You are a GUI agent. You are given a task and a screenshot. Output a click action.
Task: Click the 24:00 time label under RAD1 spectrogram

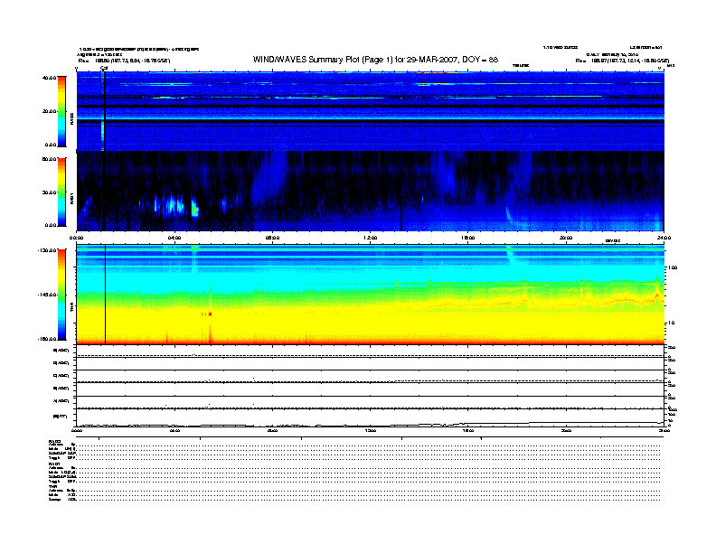click(664, 238)
